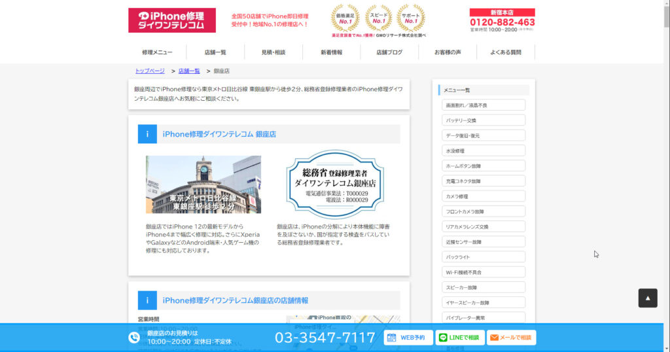The width and height of the screenshot is (670, 352).
Task: Click the メールで相談 button
Action: (x=512, y=338)
